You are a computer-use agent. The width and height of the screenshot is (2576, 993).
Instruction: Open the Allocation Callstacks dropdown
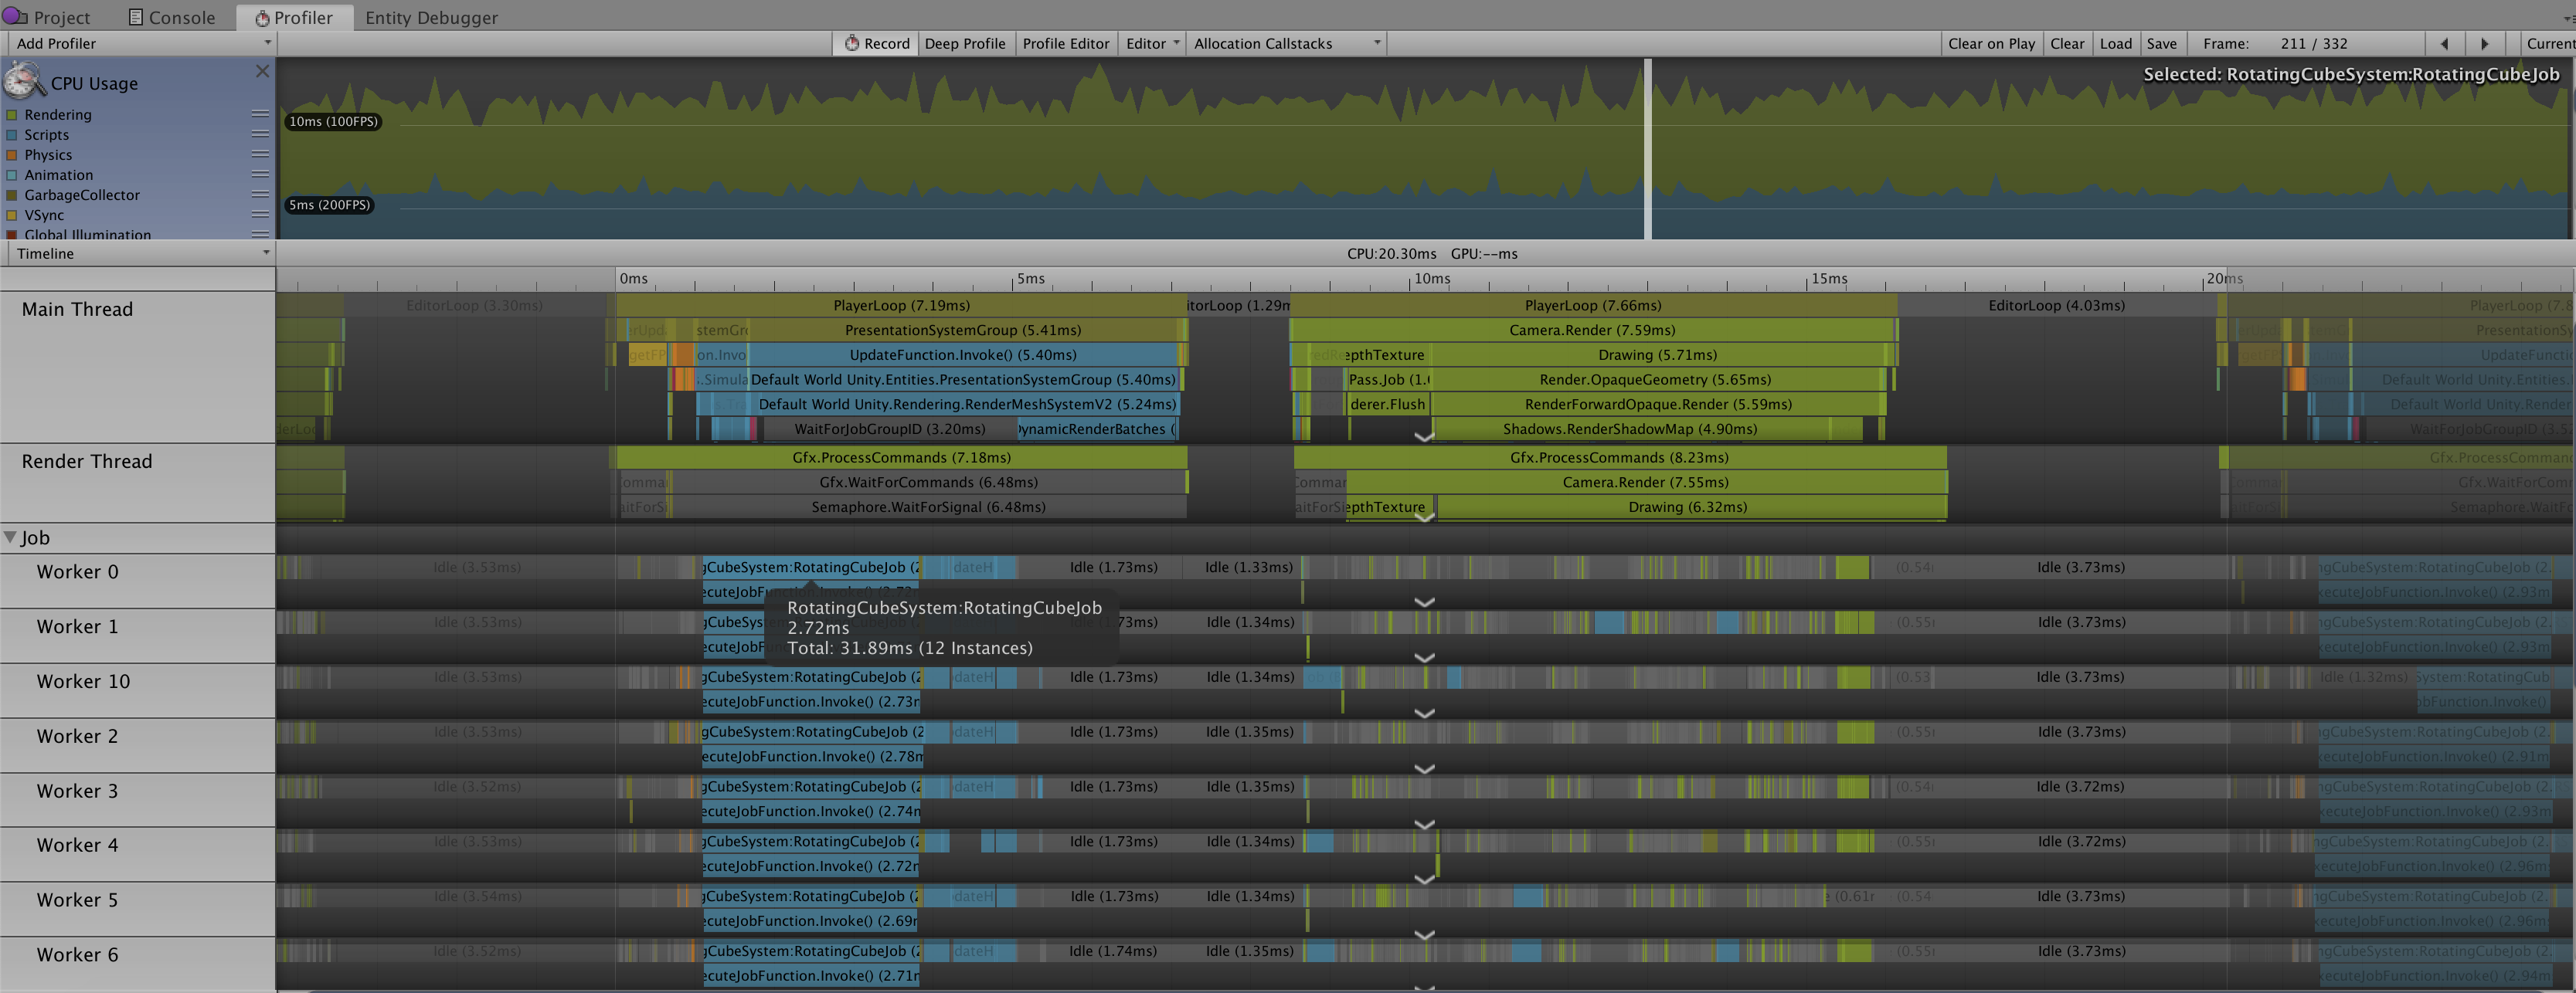(x=1286, y=43)
